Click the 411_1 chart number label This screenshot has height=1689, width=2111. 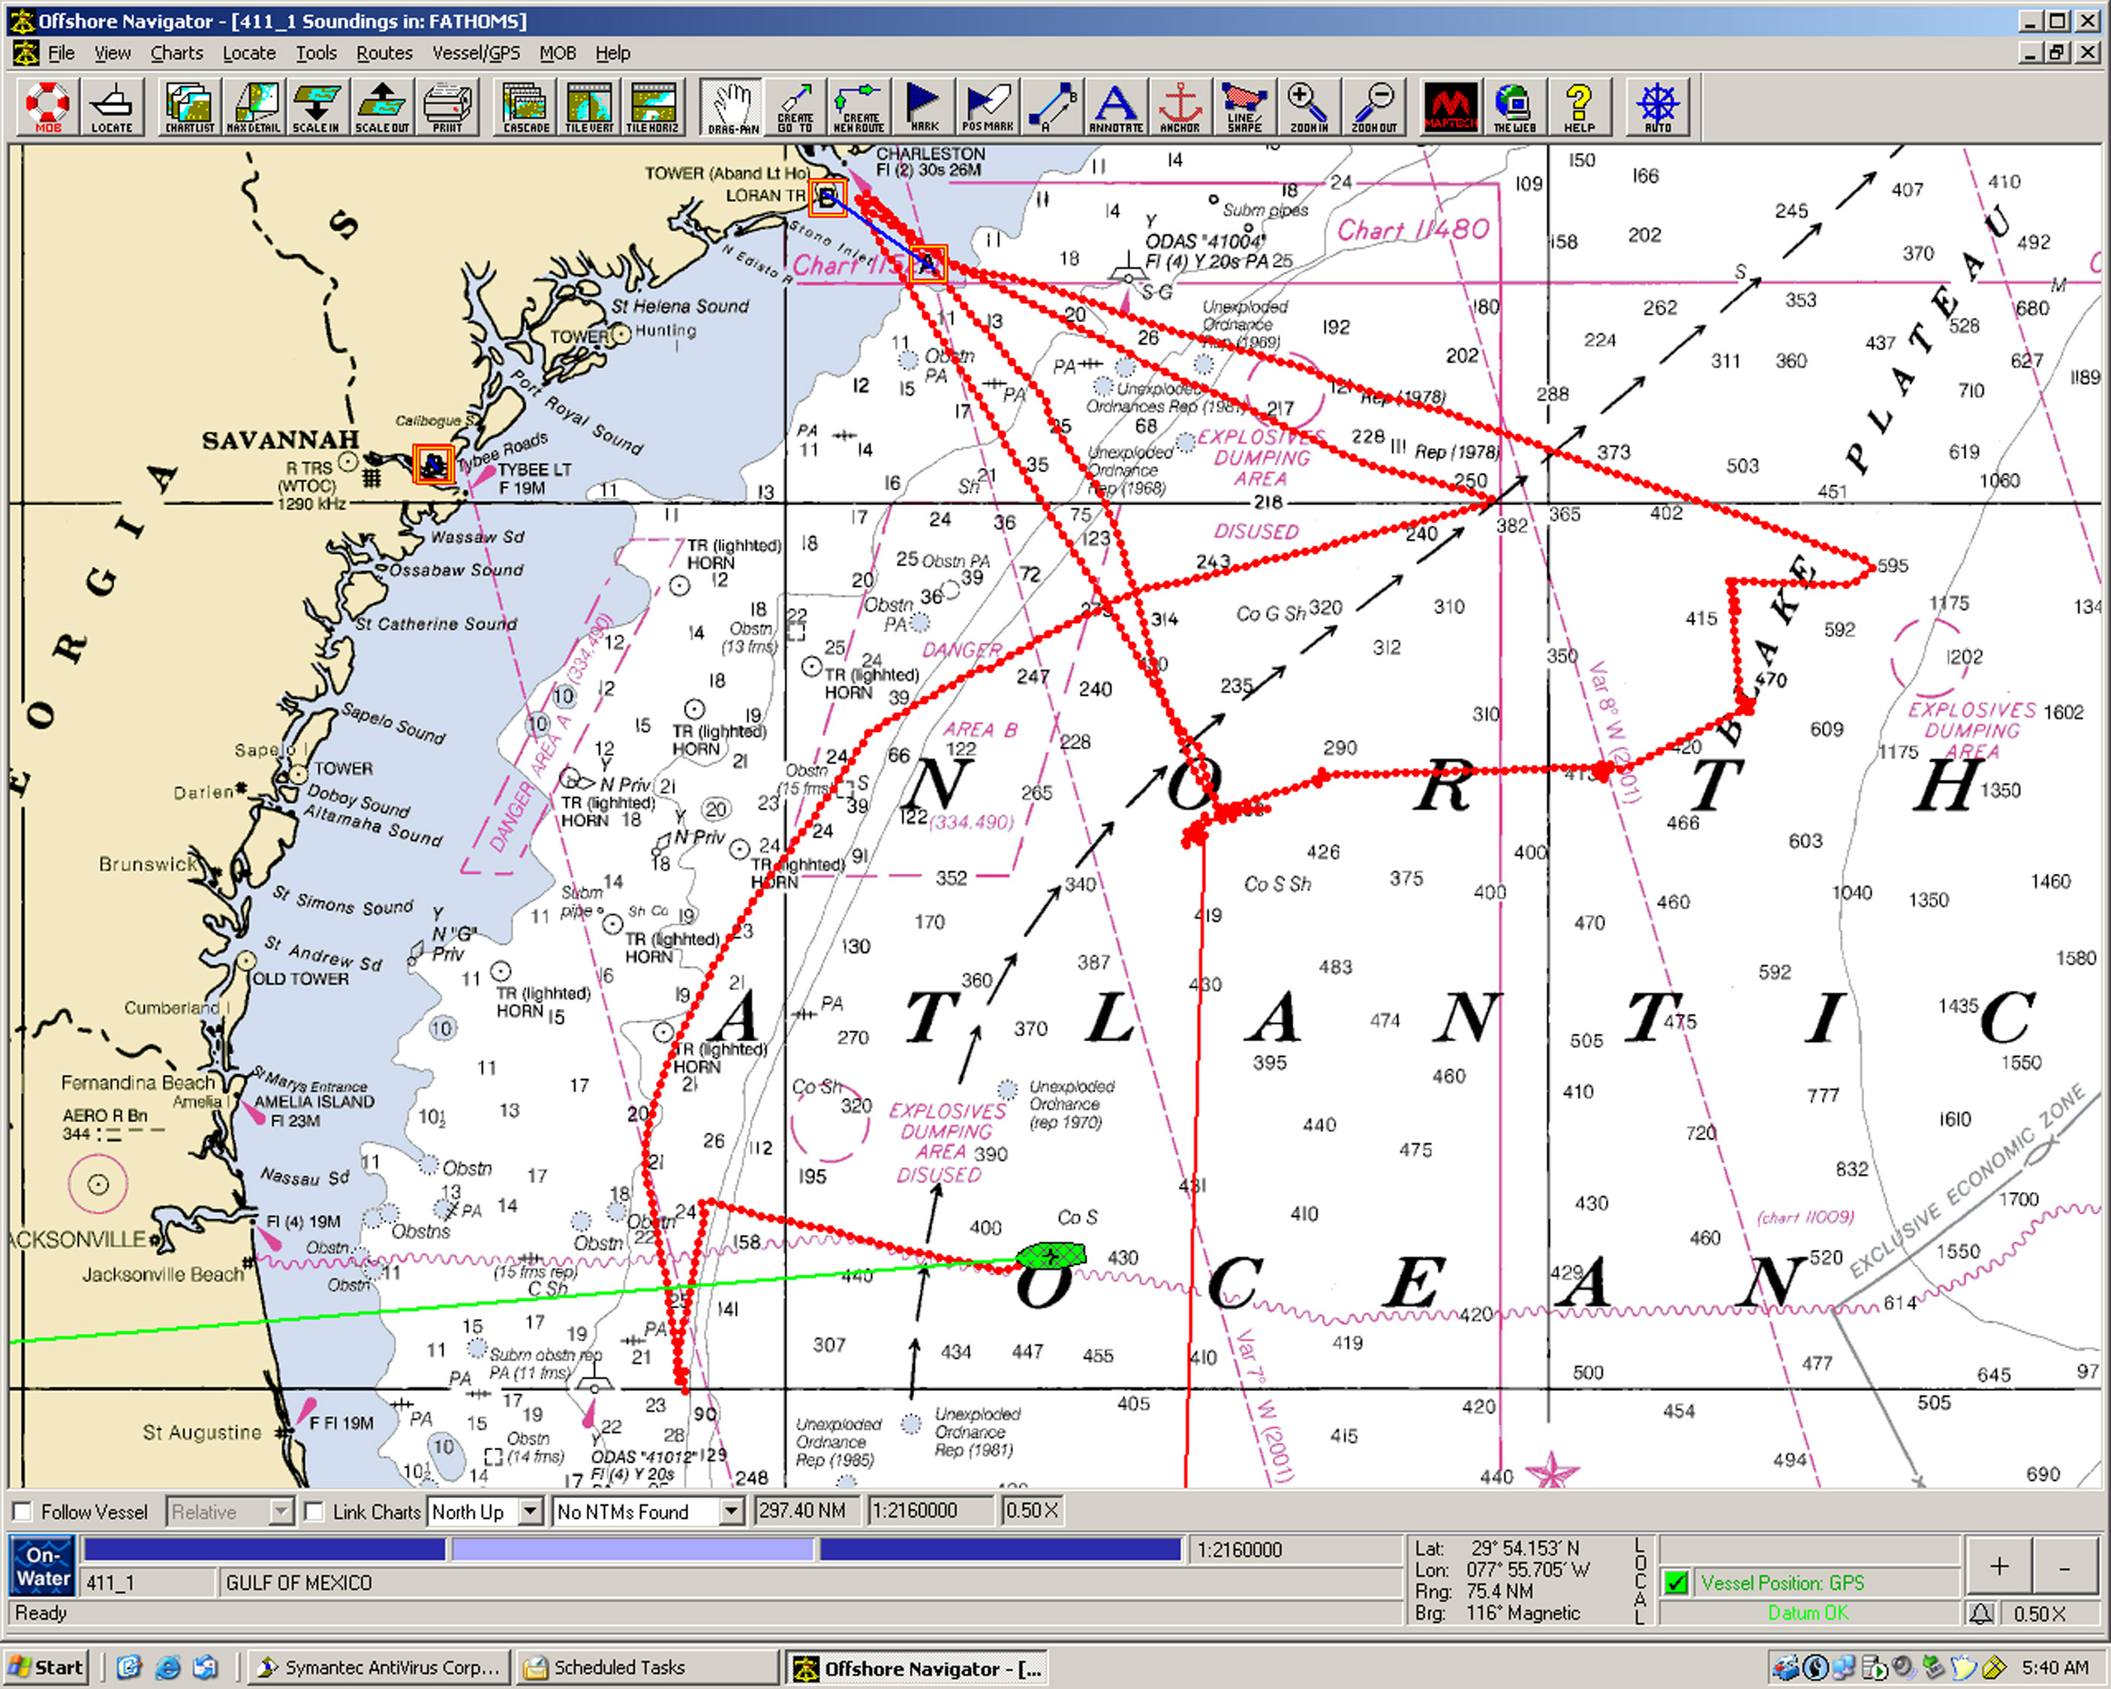coord(110,1583)
